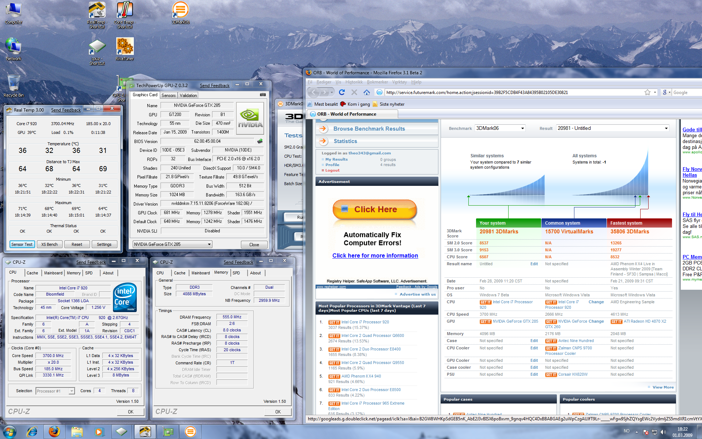
Task: Click the My Results link
Action: click(336, 160)
